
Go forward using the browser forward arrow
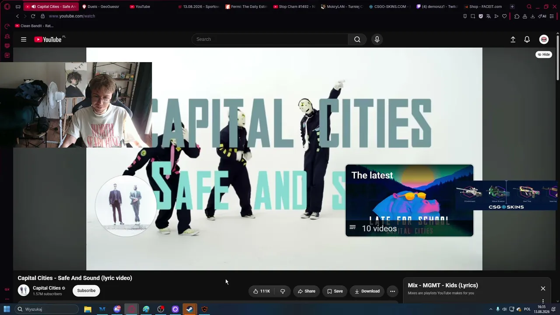point(25,16)
